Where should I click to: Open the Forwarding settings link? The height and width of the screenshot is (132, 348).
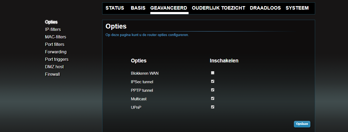coord(56,52)
